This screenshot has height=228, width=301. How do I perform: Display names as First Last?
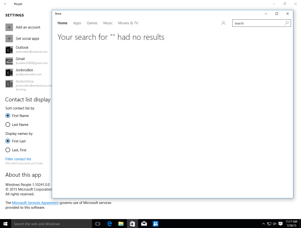click(x=8, y=141)
